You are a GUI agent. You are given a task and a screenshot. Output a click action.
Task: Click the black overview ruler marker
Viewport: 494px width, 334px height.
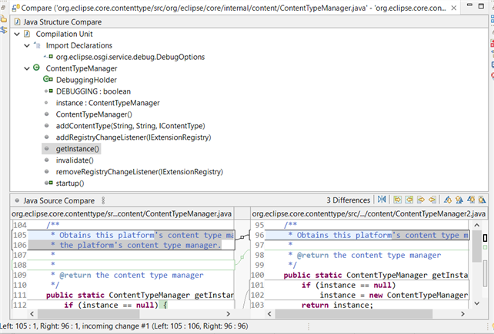(x=486, y=238)
